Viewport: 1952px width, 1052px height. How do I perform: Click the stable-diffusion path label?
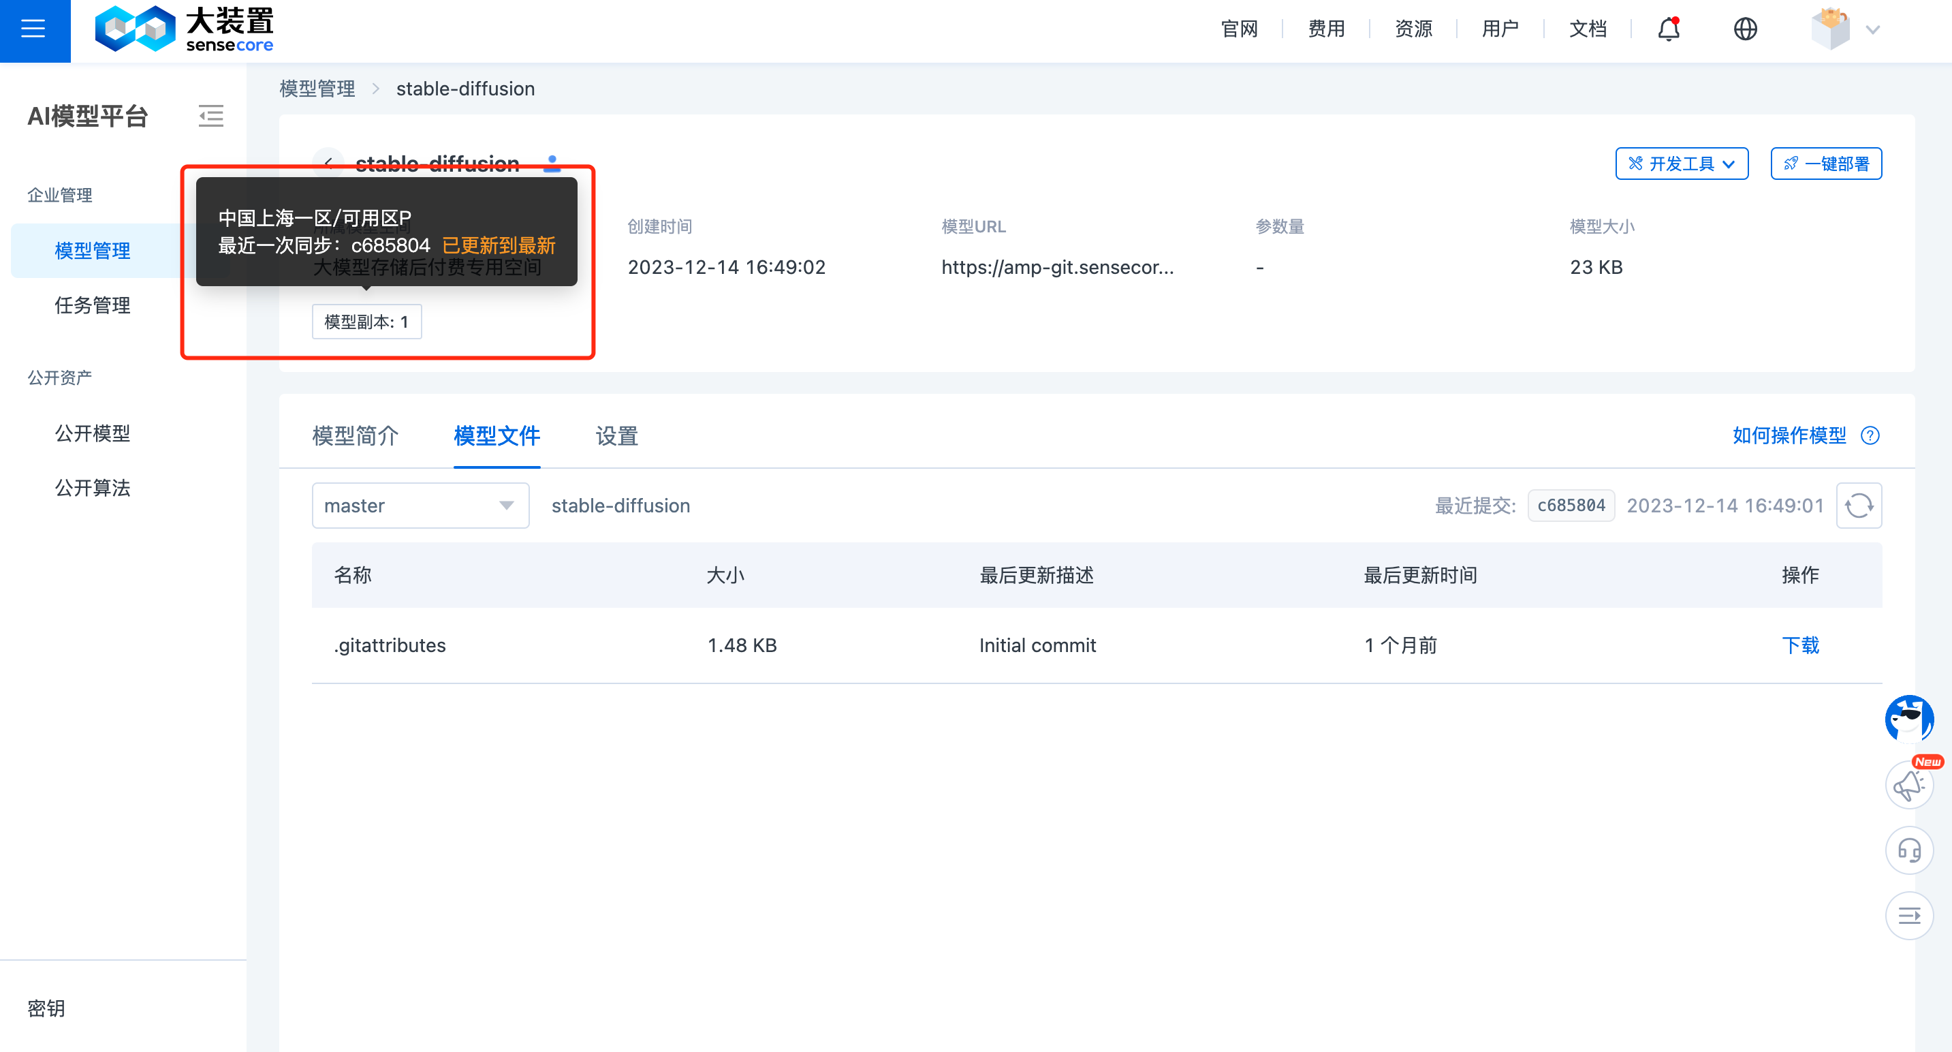(620, 506)
